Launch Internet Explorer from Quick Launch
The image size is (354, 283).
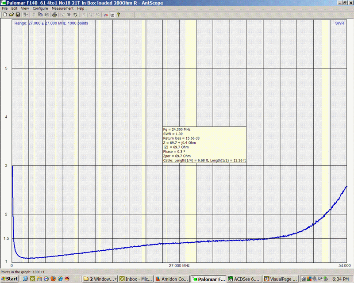click(60, 279)
